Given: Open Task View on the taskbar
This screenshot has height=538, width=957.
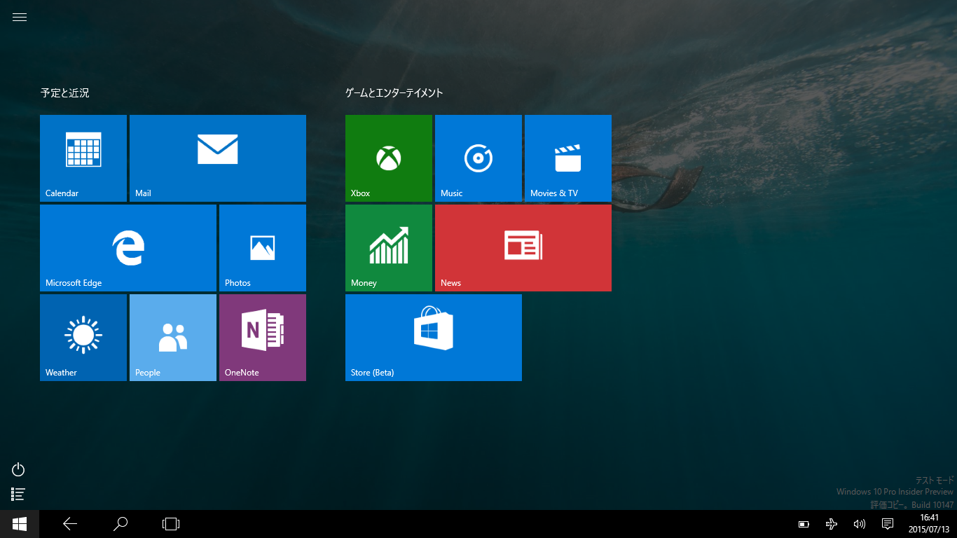Looking at the screenshot, I should (x=171, y=524).
